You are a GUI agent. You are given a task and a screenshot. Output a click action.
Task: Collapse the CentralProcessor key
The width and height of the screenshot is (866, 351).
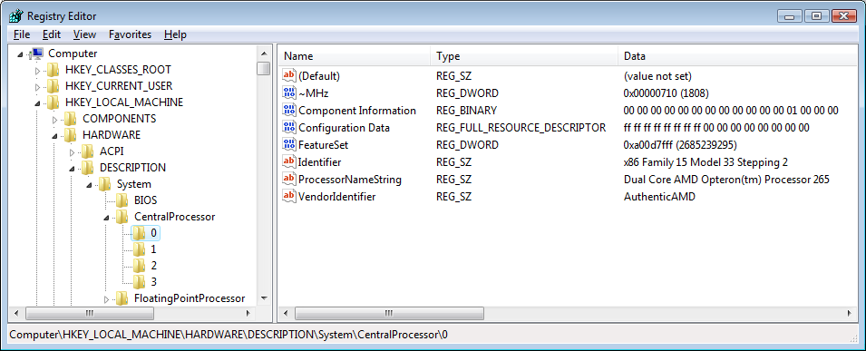click(x=107, y=218)
